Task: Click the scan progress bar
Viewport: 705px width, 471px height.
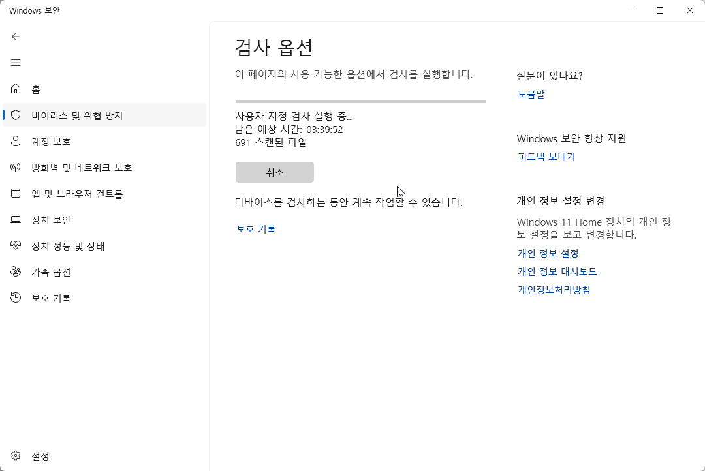Action: pyautogui.click(x=360, y=101)
